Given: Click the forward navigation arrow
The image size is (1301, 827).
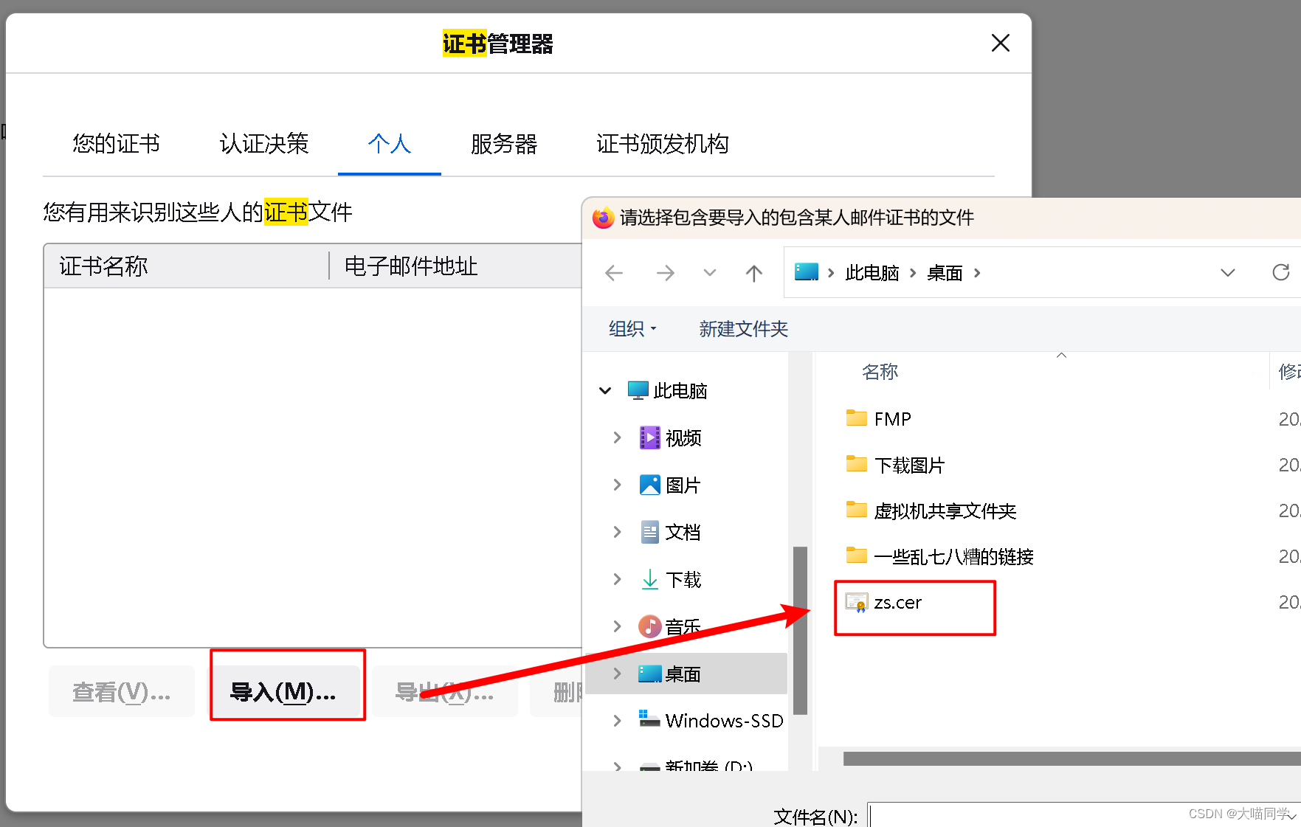Looking at the screenshot, I should (x=665, y=272).
